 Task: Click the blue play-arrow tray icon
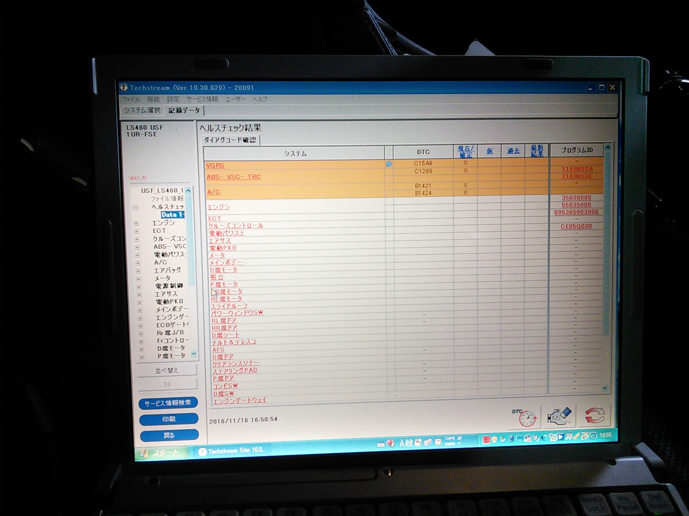coord(561,437)
